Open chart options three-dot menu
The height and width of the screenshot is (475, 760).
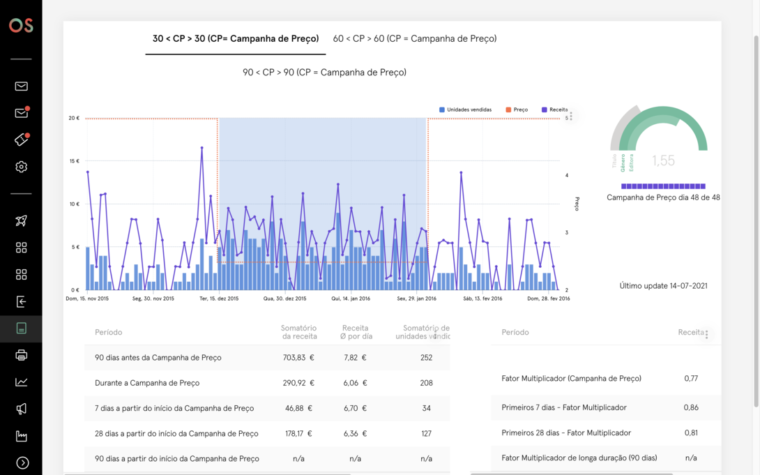[x=571, y=116]
